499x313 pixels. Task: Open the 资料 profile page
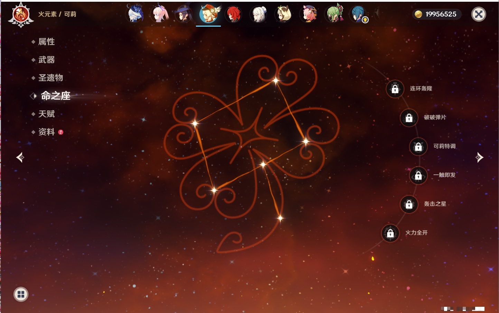pyautogui.click(x=46, y=132)
